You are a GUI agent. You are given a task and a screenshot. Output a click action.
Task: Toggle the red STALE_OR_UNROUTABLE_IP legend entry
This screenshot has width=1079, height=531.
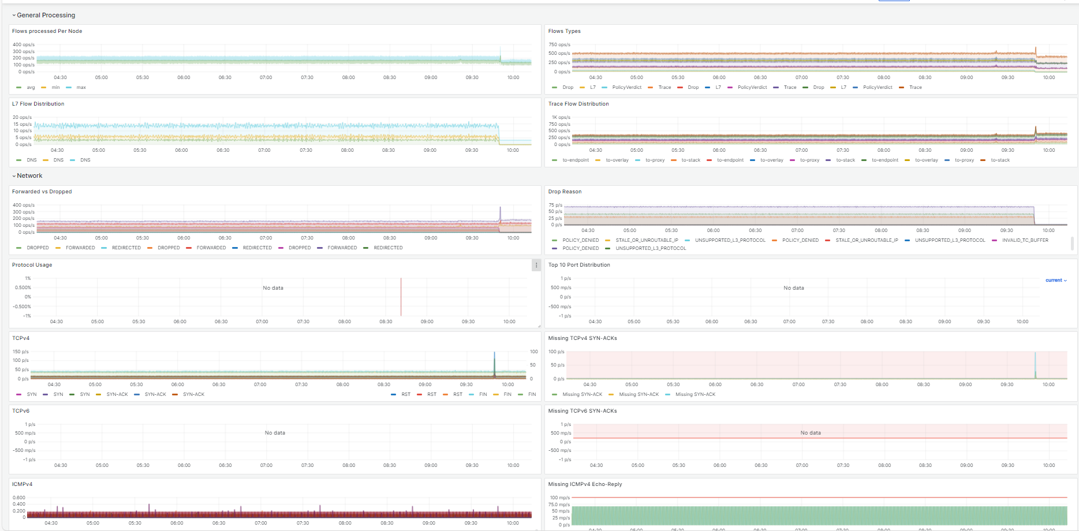pyautogui.click(x=867, y=240)
